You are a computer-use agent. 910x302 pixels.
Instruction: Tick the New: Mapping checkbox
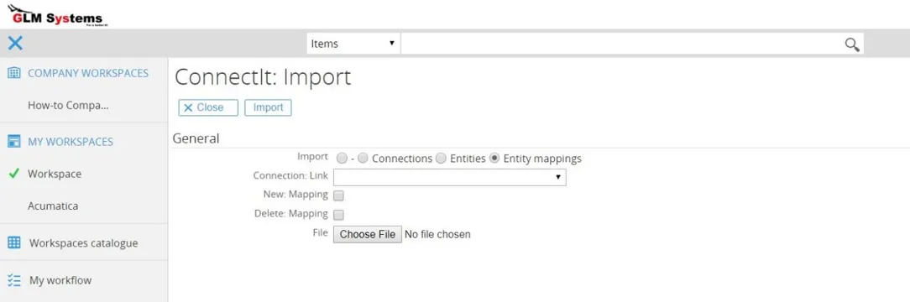coord(339,196)
